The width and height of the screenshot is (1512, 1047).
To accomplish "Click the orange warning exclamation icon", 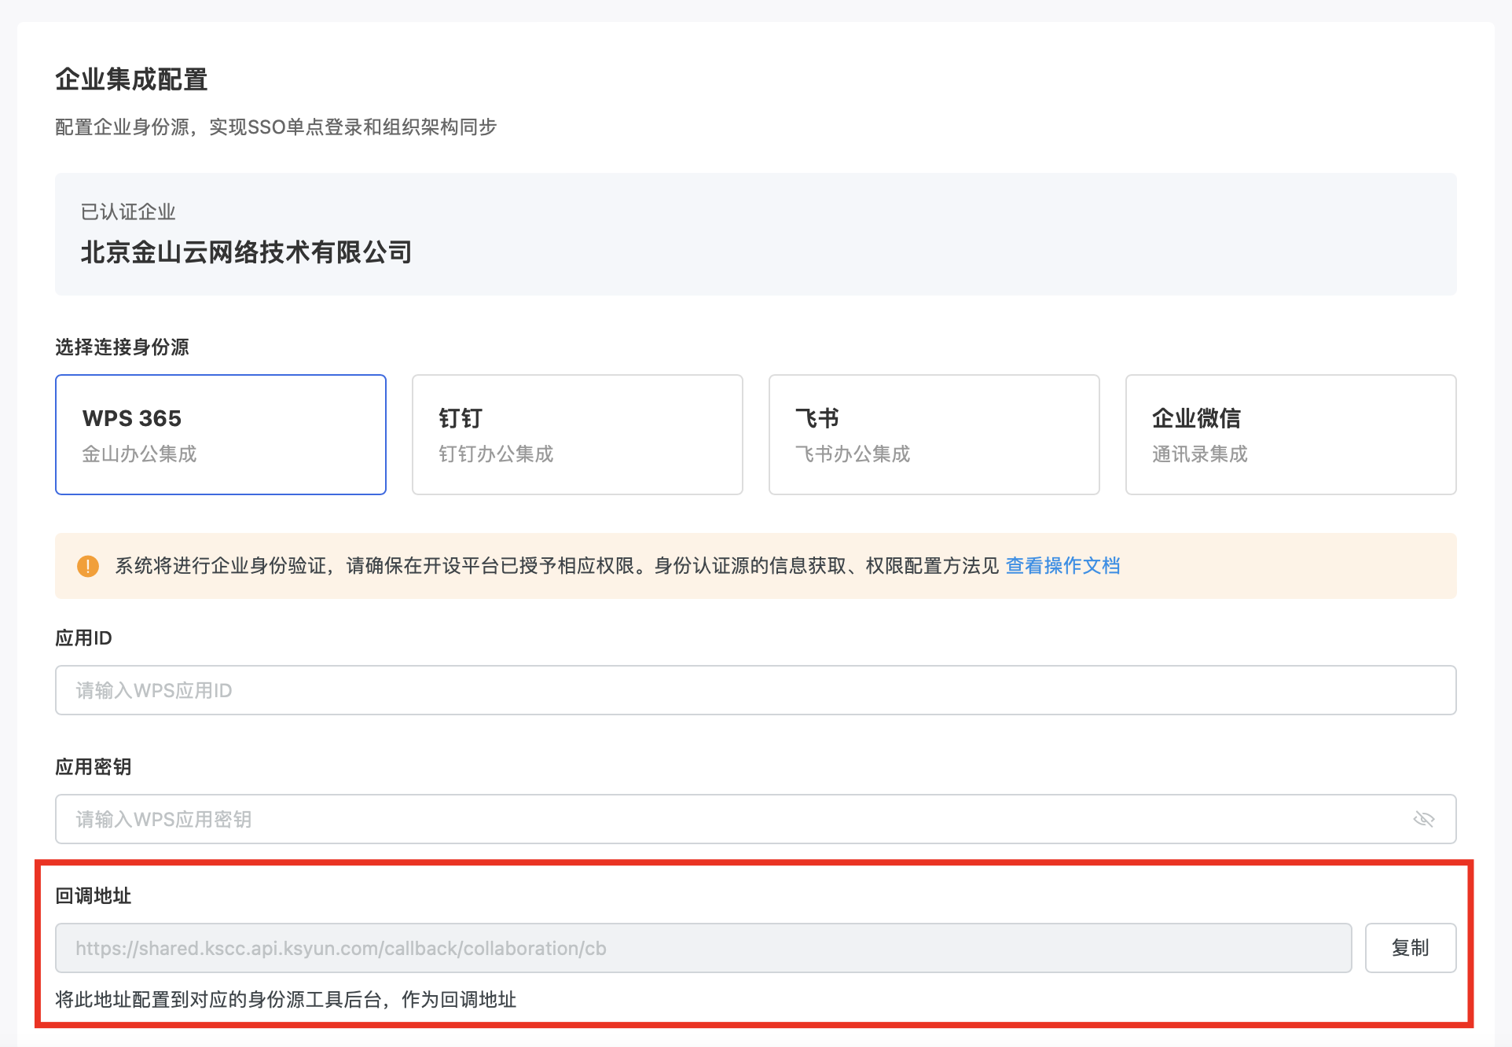I will pyautogui.click(x=88, y=566).
